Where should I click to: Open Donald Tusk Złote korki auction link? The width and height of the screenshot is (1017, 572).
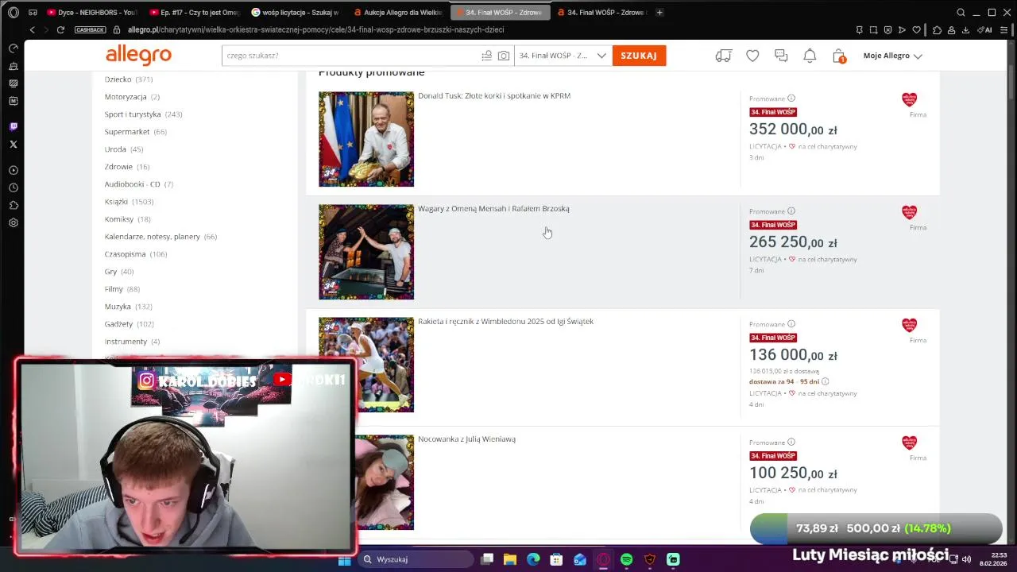[x=494, y=96]
